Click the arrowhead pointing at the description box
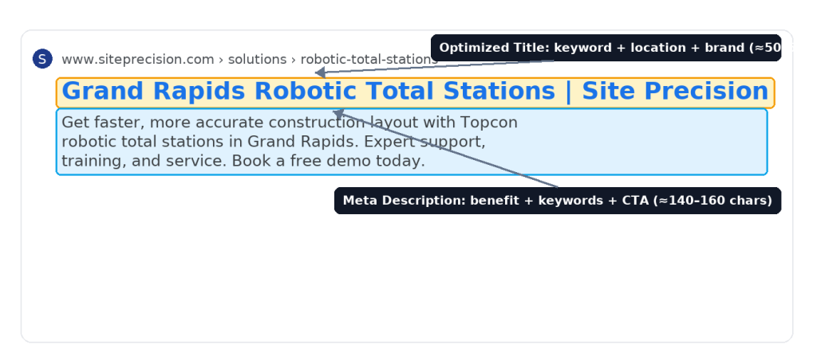The width and height of the screenshot is (817, 352). tap(338, 114)
